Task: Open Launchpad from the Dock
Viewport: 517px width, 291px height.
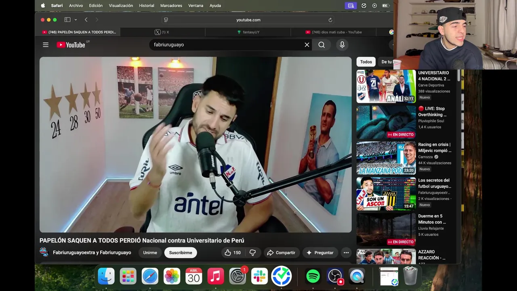Action: pyautogui.click(x=128, y=276)
